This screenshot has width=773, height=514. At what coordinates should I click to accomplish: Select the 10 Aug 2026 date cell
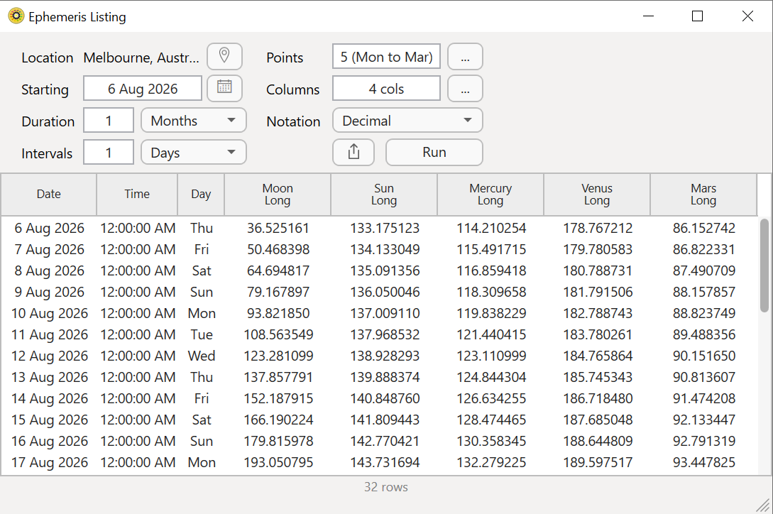(x=49, y=313)
